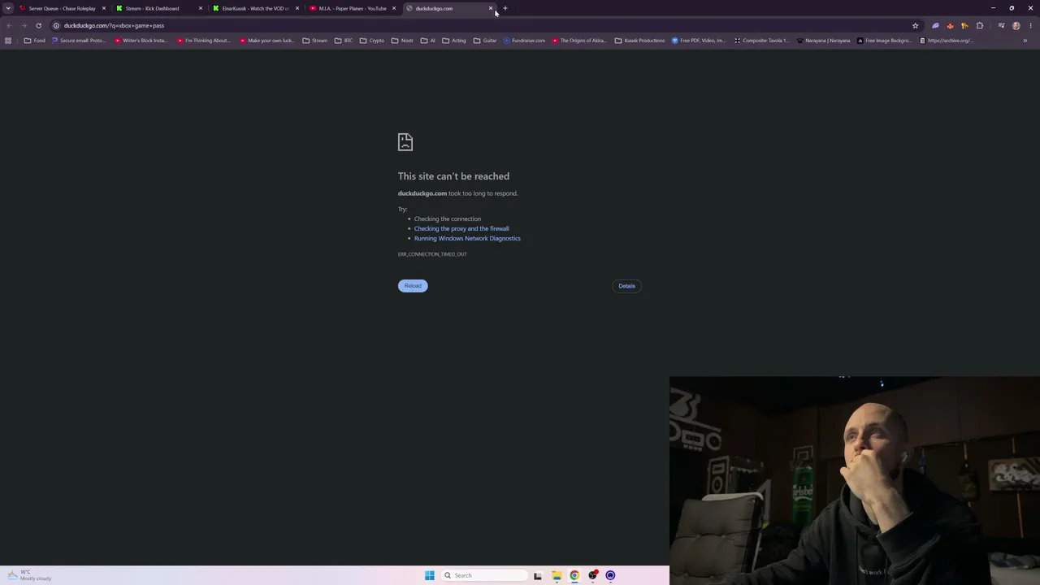1040x585 pixels.
Task: Open 'The Origins of Akira...' bookmark
Action: [579, 41]
